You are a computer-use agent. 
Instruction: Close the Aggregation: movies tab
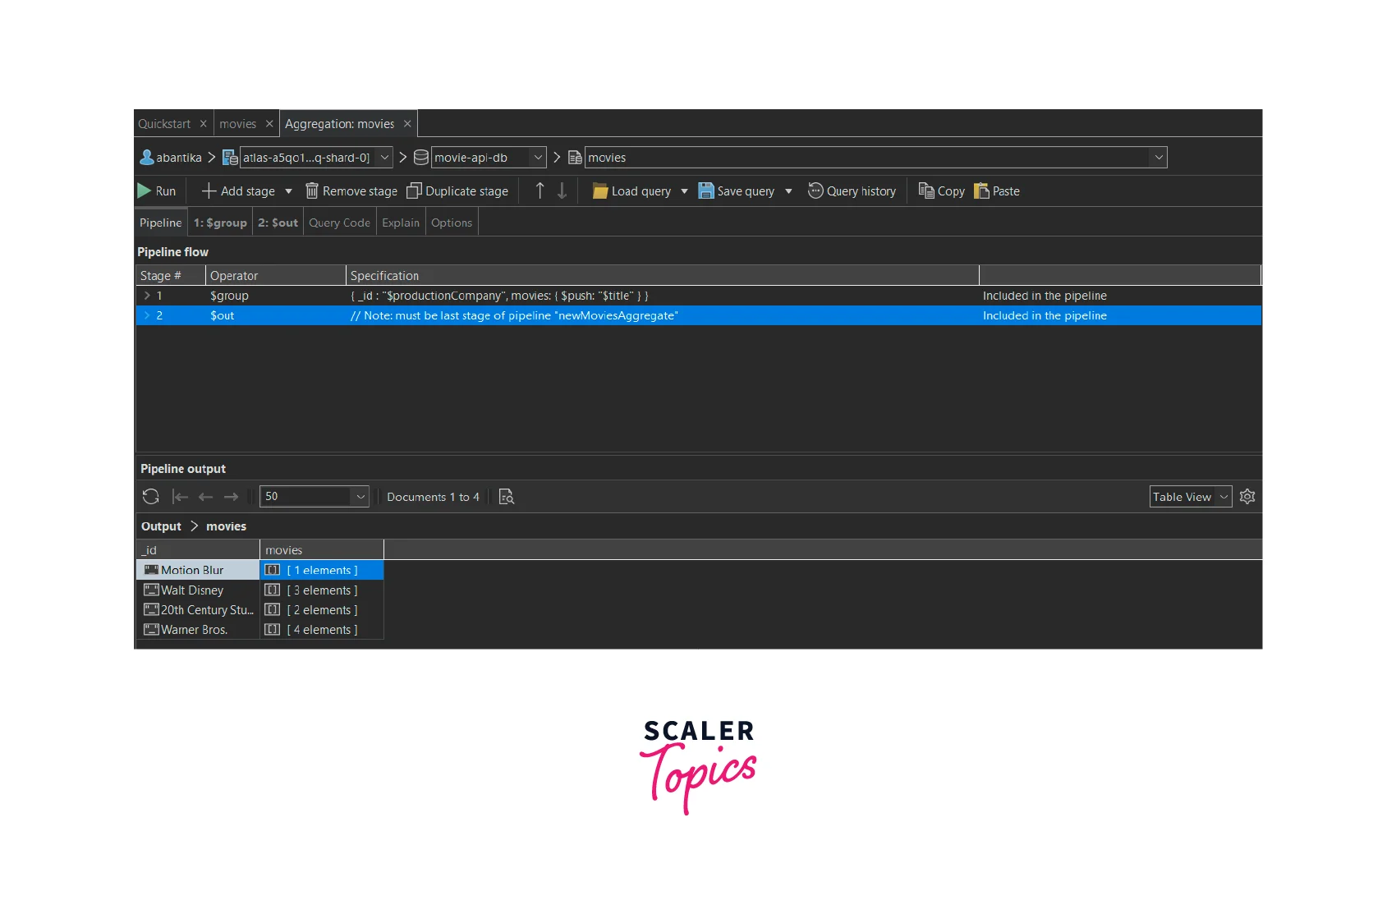click(x=407, y=124)
